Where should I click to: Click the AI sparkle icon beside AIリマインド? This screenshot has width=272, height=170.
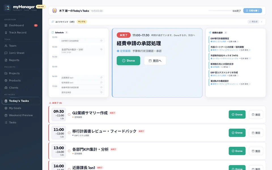coord(53,22)
